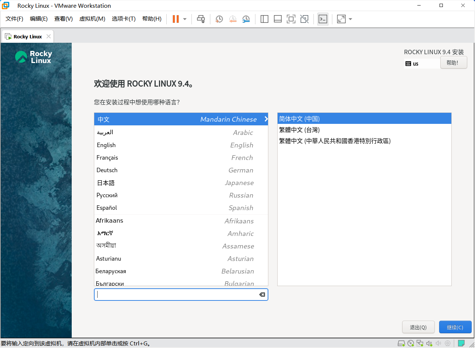This screenshot has height=348, width=475.
Task: Click the CD/DVD status icon
Action: click(411, 343)
